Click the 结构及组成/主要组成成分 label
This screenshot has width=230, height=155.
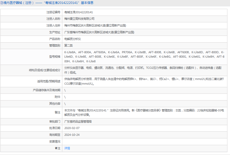coord(45,70)
